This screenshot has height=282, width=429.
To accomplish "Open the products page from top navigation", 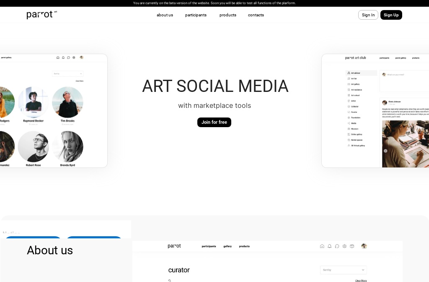I will coord(227,15).
